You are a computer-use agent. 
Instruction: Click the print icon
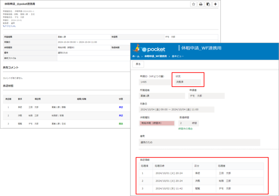click(201, 4)
